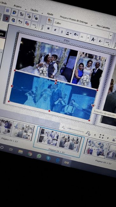Decrease font size with A- button
Screen dimensions: 116x207
tap(100, 41)
